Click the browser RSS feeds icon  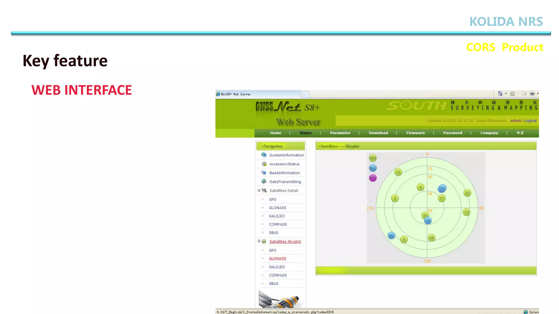pos(512,94)
